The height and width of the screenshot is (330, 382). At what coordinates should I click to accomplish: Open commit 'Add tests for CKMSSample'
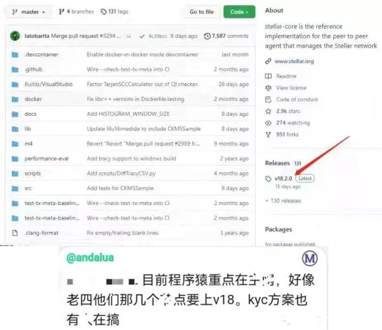[120, 188]
